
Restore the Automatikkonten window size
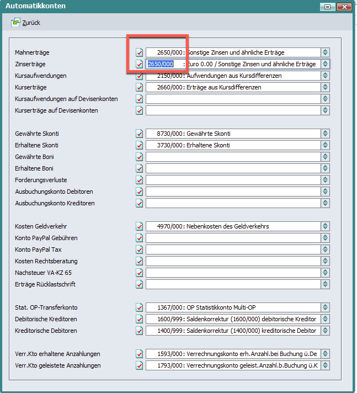[327, 6]
